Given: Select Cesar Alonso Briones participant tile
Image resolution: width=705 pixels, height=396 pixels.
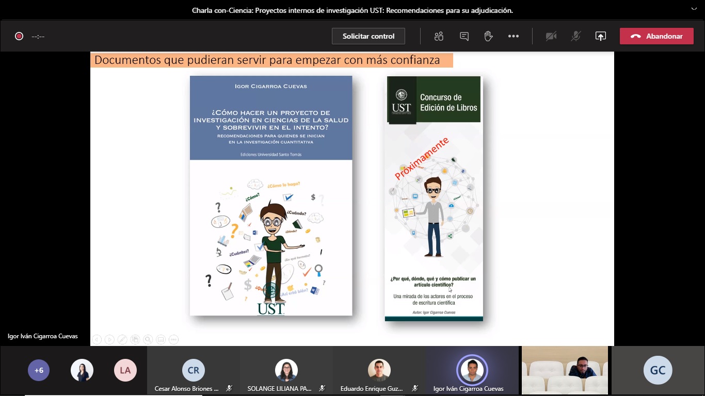Looking at the screenshot, I should (194, 370).
